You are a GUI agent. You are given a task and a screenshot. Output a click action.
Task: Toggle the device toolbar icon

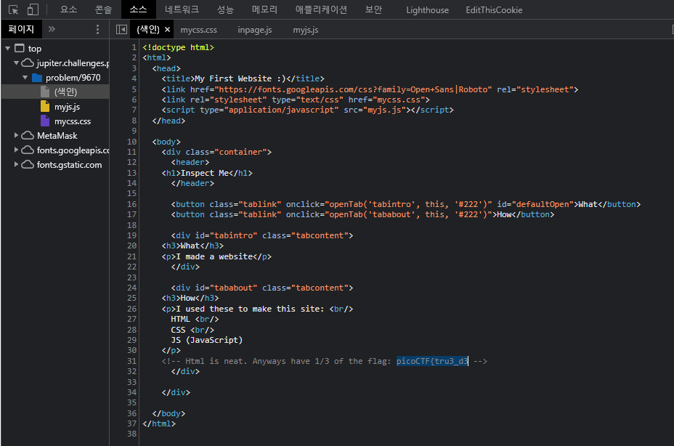pyautogui.click(x=33, y=9)
